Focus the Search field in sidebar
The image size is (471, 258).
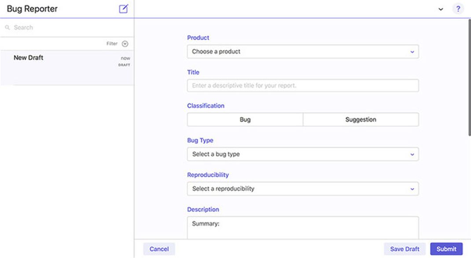click(66, 28)
